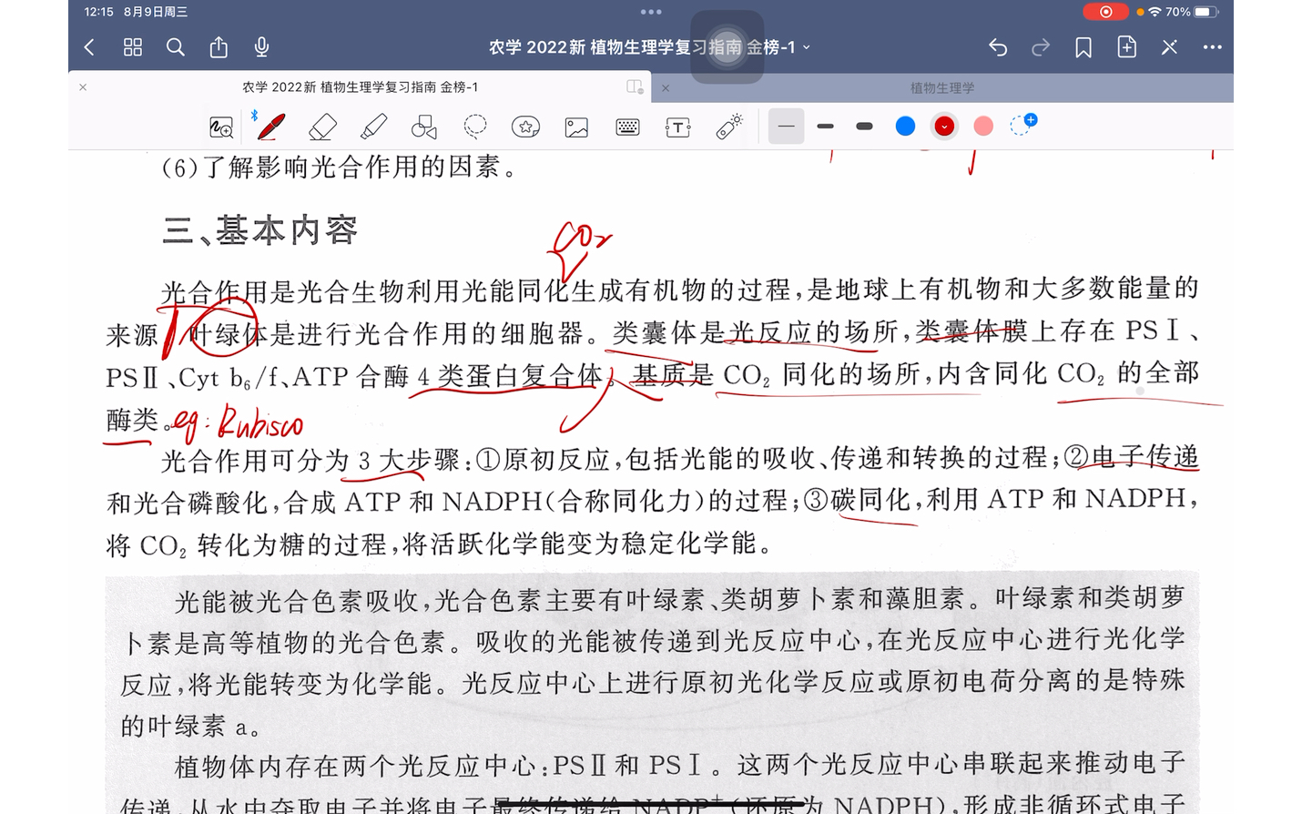The height and width of the screenshot is (814, 1302).
Task: Redo the last undone action
Action: click(1041, 47)
